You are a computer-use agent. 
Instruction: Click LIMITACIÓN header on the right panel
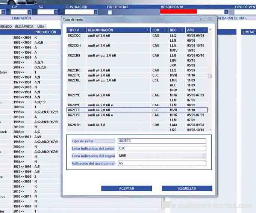(x=249, y=32)
